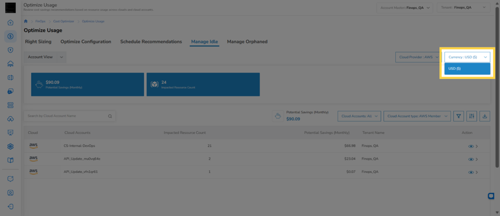
Task: Open the shield security sidebar icon
Action: (x=10, y=50)
